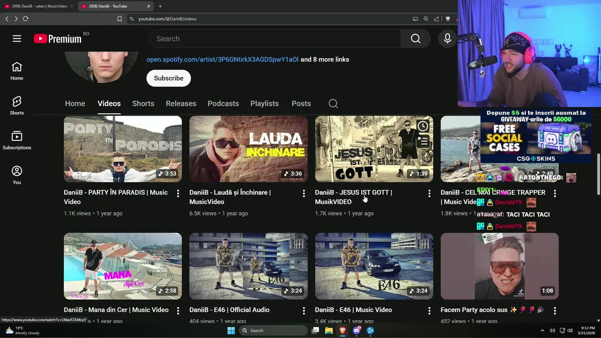
Task: Open Brave Shields lion icon
Action: tap(447, 19)
